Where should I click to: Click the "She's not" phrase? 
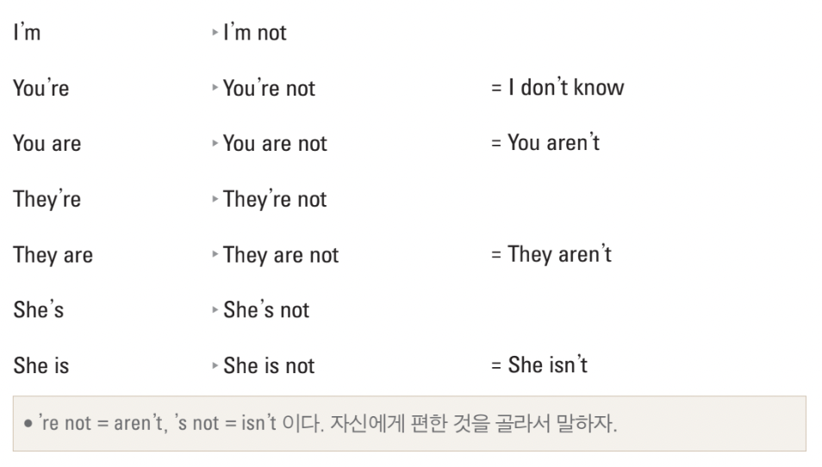coord(266,310)
